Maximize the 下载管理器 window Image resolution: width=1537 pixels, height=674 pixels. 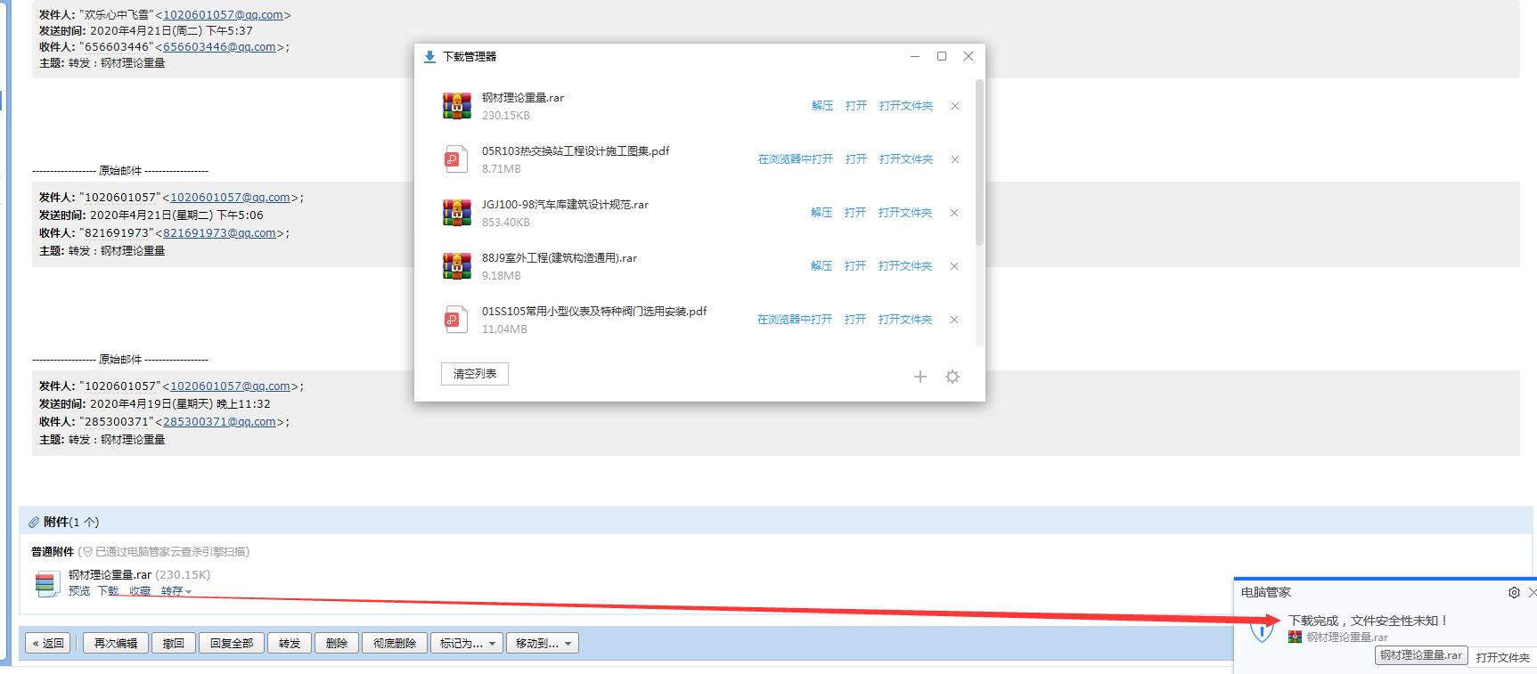click(x=942, y=56)
